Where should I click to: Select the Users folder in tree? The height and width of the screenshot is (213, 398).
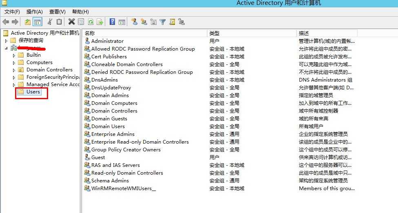(33, 92)
